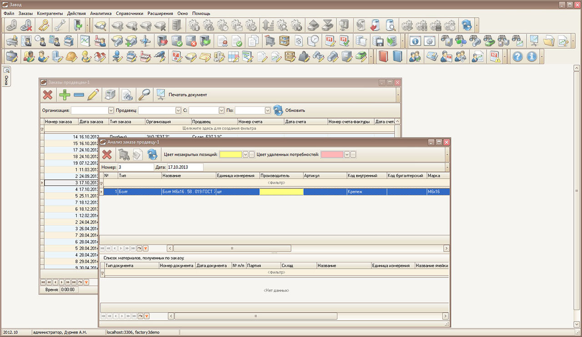Click the blue question mark help icon
The image size is (582, 337).
click(x=517, y=56)
